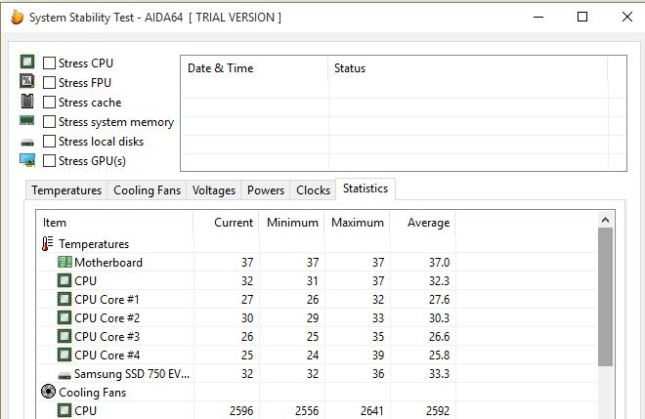The width and height of the screenshot is (645, 419).
Task: Click the Average column header
Action: coord(422,223)
